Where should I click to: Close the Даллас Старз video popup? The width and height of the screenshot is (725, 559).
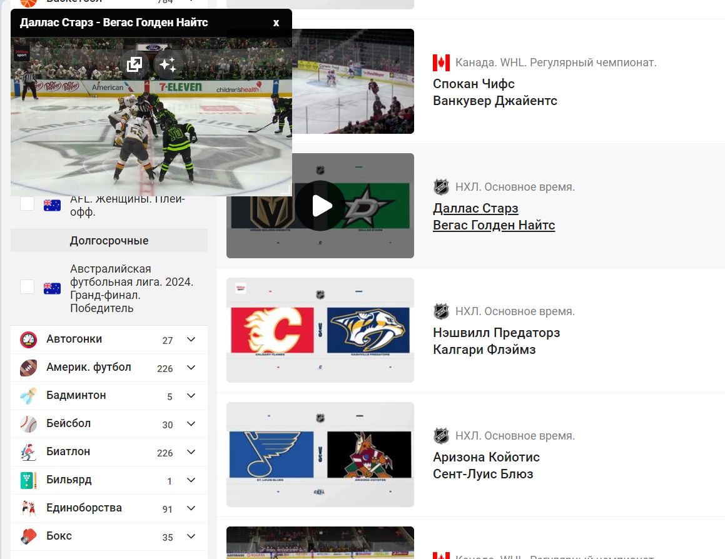276,23
